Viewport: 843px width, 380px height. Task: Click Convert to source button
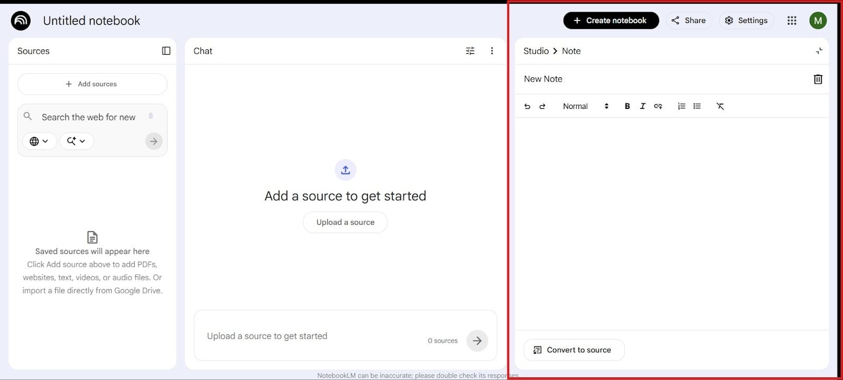(574, 350)
